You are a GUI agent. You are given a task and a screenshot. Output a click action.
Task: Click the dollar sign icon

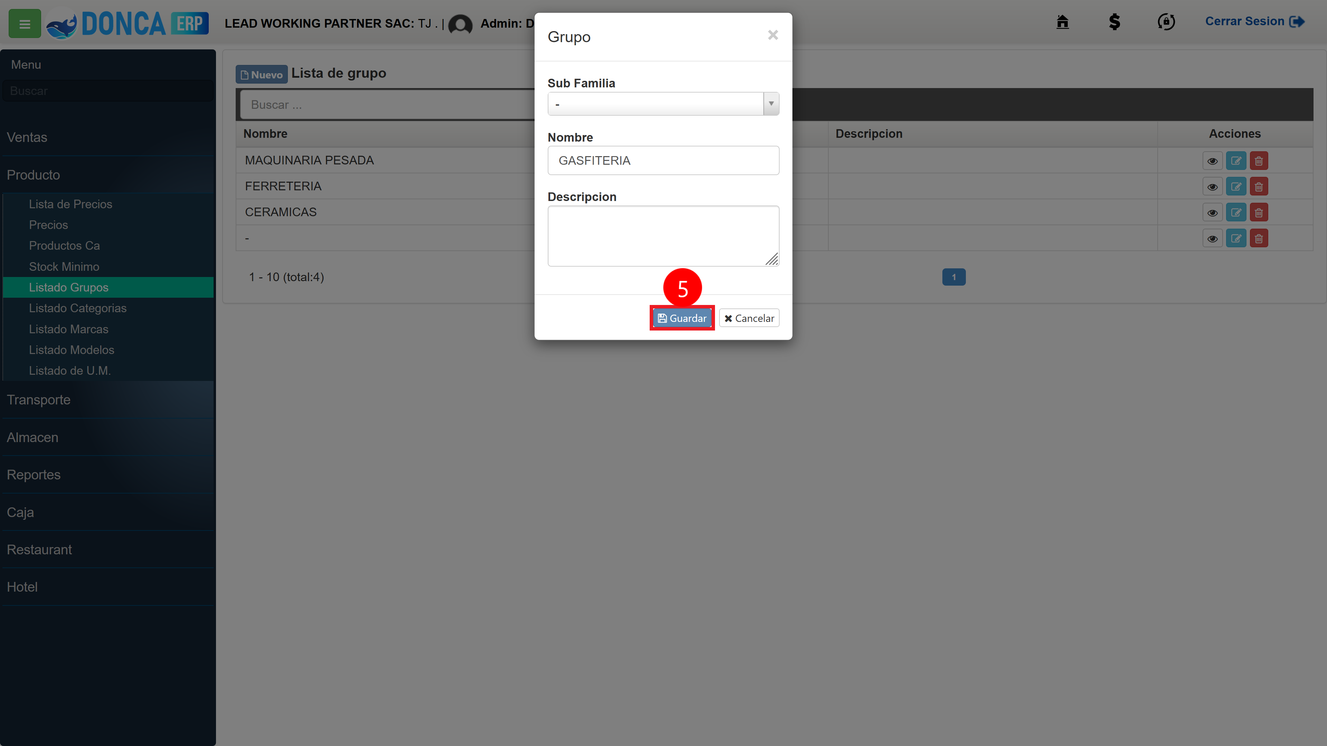click(x=1114, y=22)
